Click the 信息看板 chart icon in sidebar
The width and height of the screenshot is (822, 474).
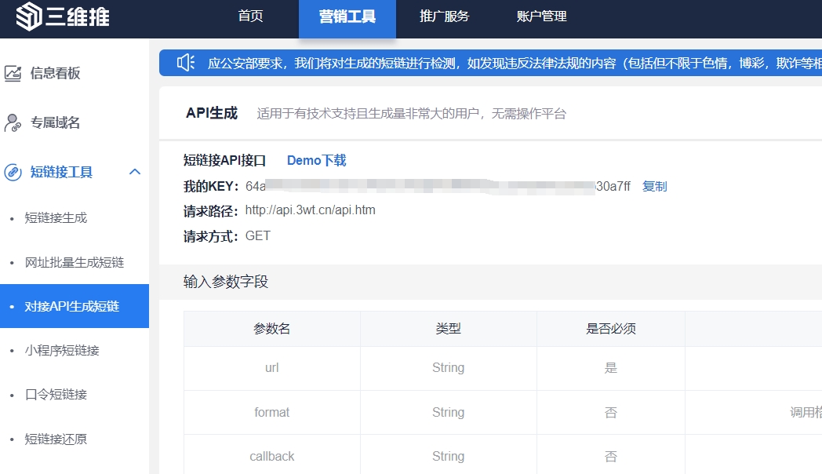(13, 74)
